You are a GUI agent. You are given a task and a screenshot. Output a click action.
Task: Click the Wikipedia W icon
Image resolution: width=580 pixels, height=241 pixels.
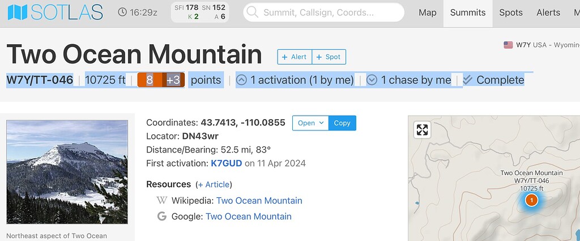(x=161, y=201)
